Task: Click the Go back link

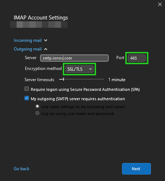Action: coord(22,169)
